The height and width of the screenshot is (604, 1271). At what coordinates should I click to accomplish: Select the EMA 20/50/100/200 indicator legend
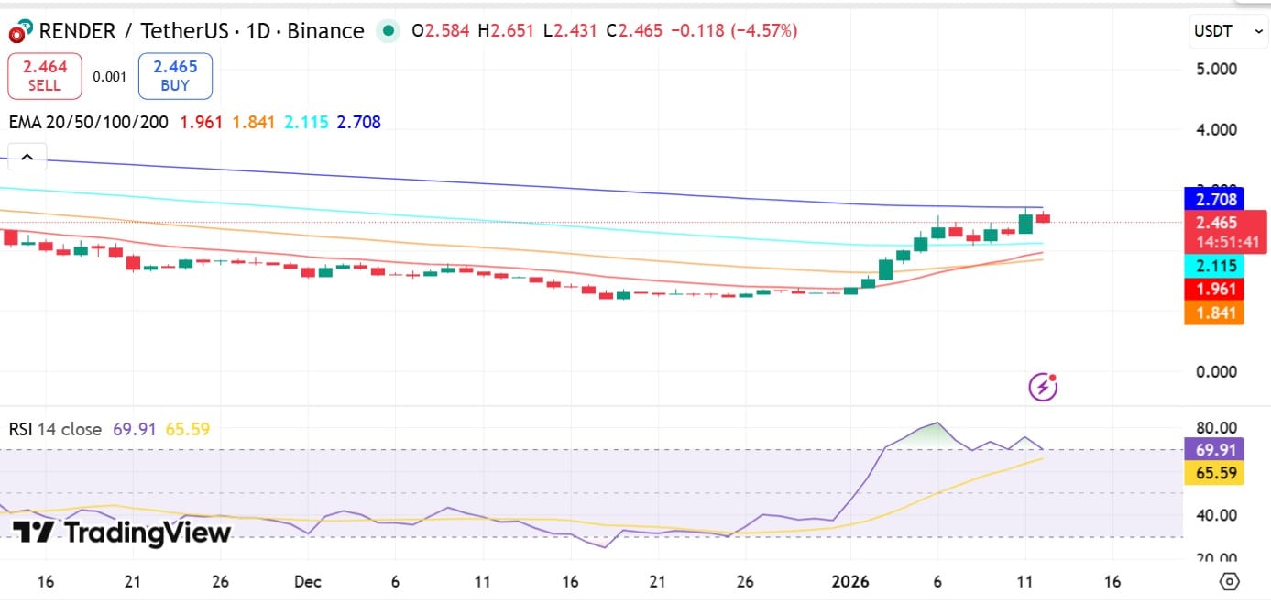pyautogui.click(x=89, y=122)
